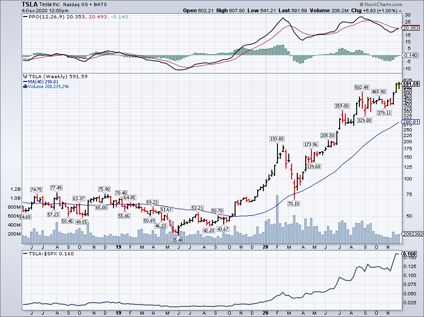The image size is (424, 317).
Task: Click the Open 602.21 value in header
Action: click(x=198, y=10)
